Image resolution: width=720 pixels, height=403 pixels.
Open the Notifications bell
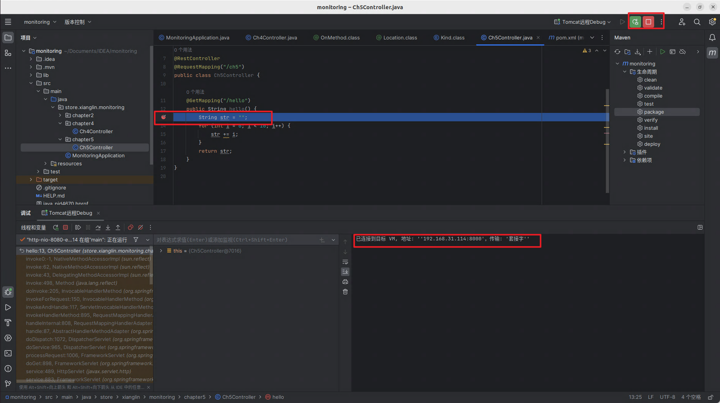coord(712,38)
